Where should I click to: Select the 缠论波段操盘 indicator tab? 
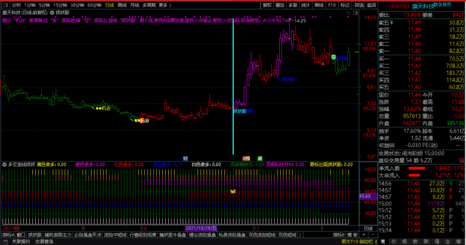pos(202,235)
